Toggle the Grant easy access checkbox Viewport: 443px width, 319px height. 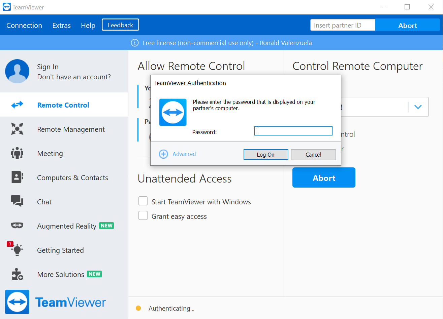[143, 215]
